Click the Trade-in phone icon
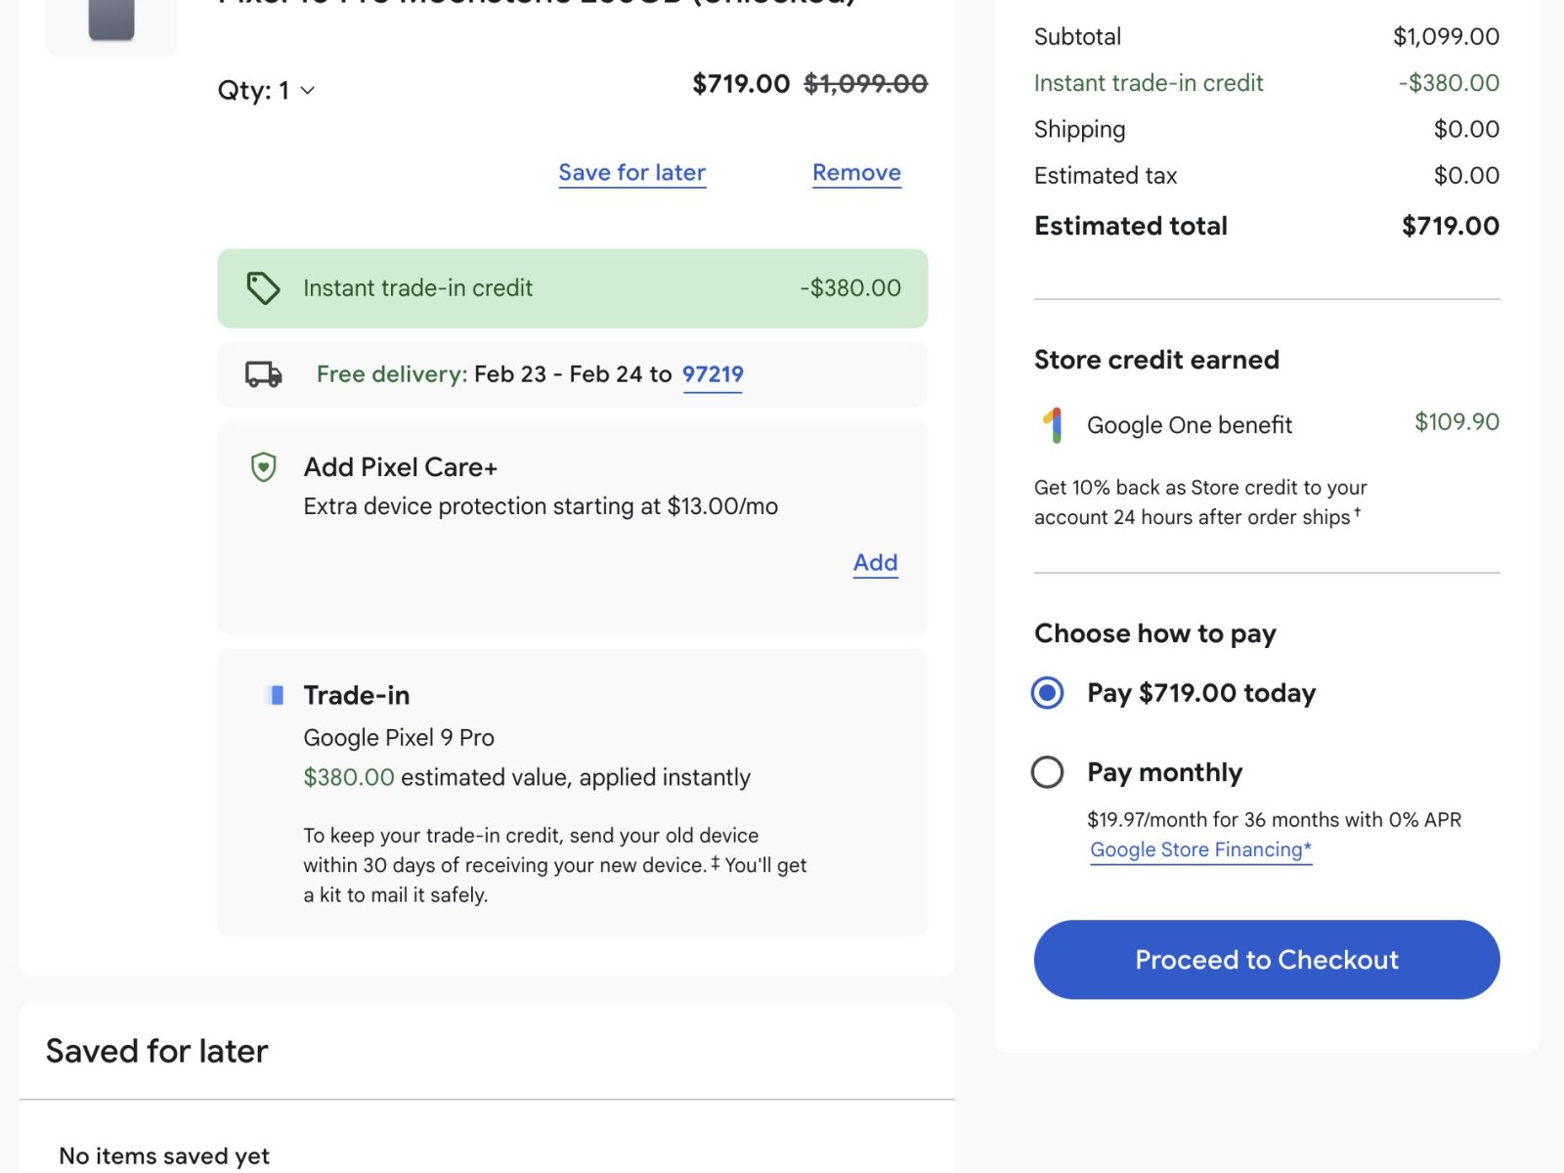The height and width of the screenshot is (1173, 1564). 276,695
